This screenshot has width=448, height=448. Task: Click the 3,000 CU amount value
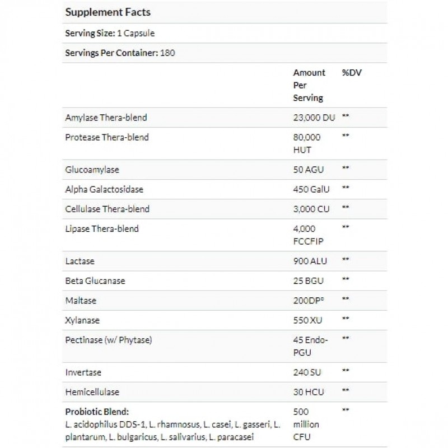click(x=312, y=209)
